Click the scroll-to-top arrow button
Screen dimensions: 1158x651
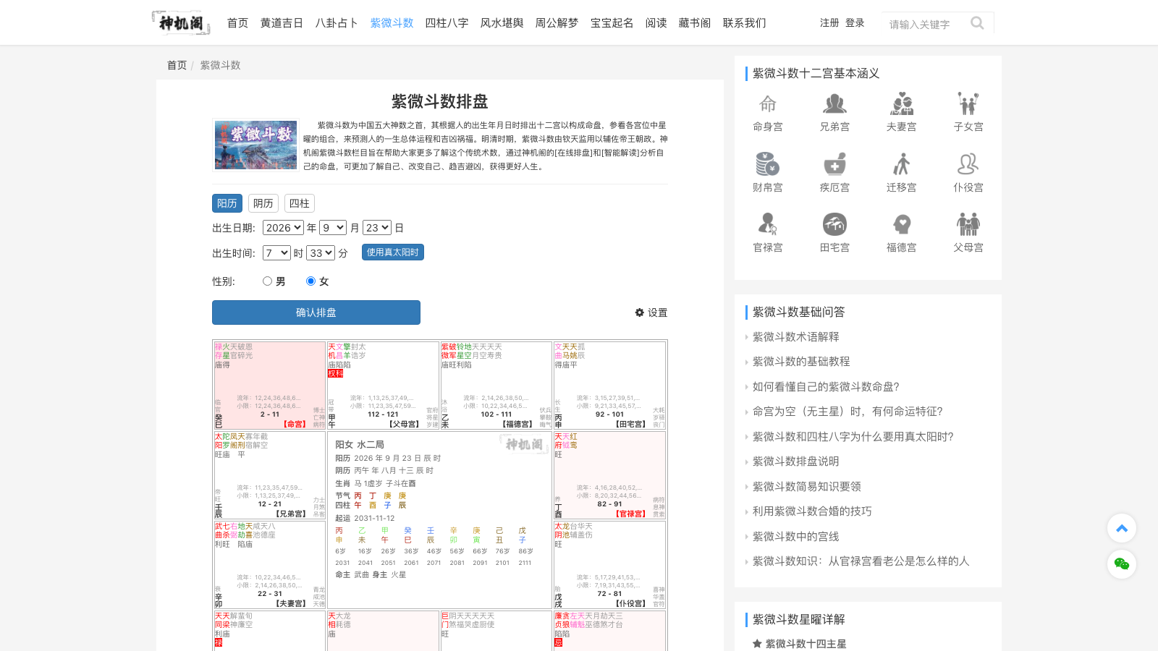point(1122,528)
